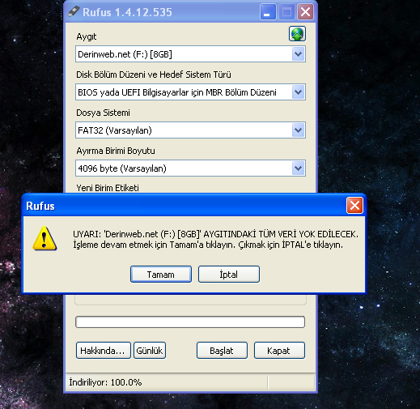Open the Dosya Sistemi FAT32 dropdown
This screenshot has width=420, height=409.
[x=190, y=130]
